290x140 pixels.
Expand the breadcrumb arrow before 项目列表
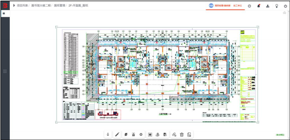point(14,5)
